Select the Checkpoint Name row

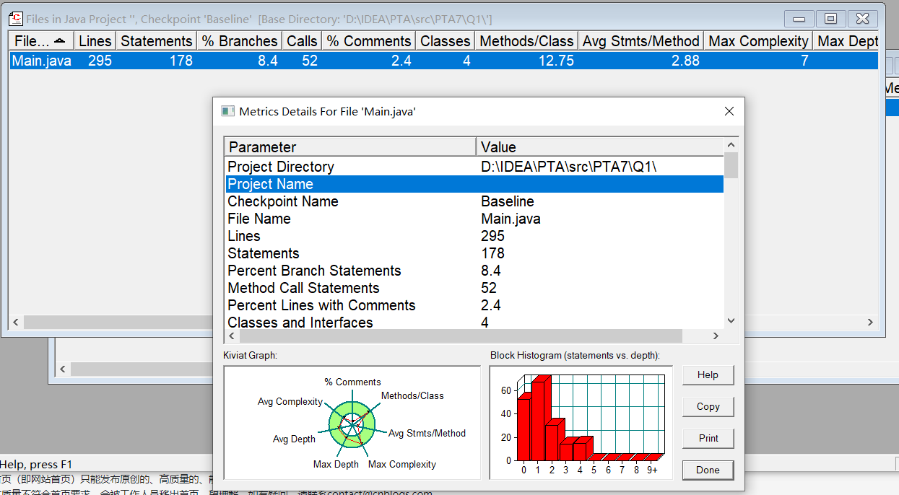[474, 201]
